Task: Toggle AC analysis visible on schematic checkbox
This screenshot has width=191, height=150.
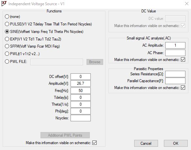Action: (x=183, y=60)
